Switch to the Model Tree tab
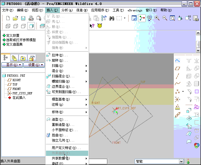The height and width of the screenshot is (165, 201). [x=5, y=58]
